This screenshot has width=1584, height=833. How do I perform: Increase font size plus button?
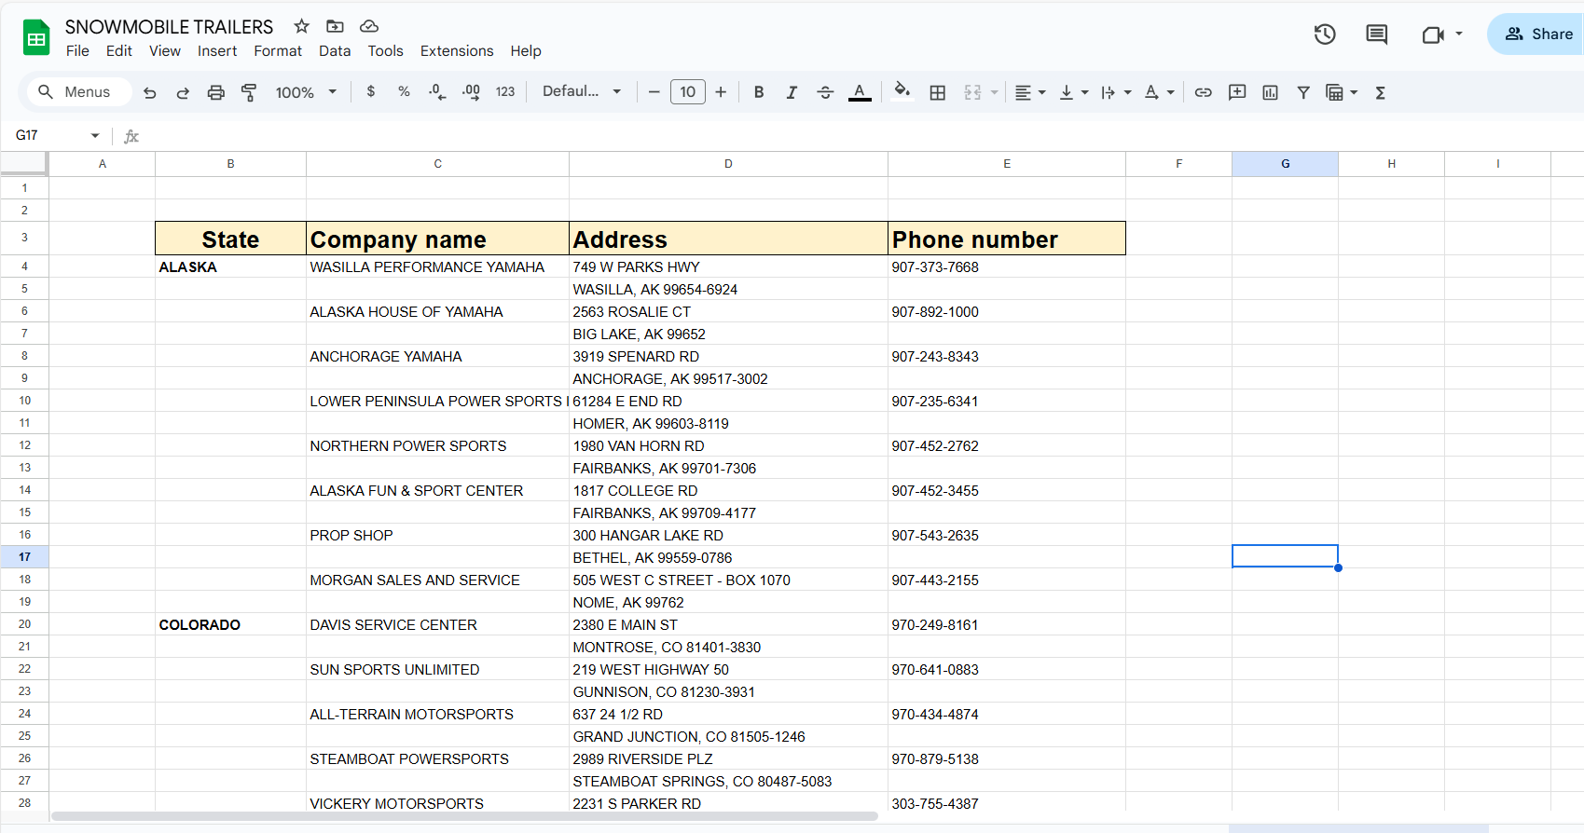[721, 91]
